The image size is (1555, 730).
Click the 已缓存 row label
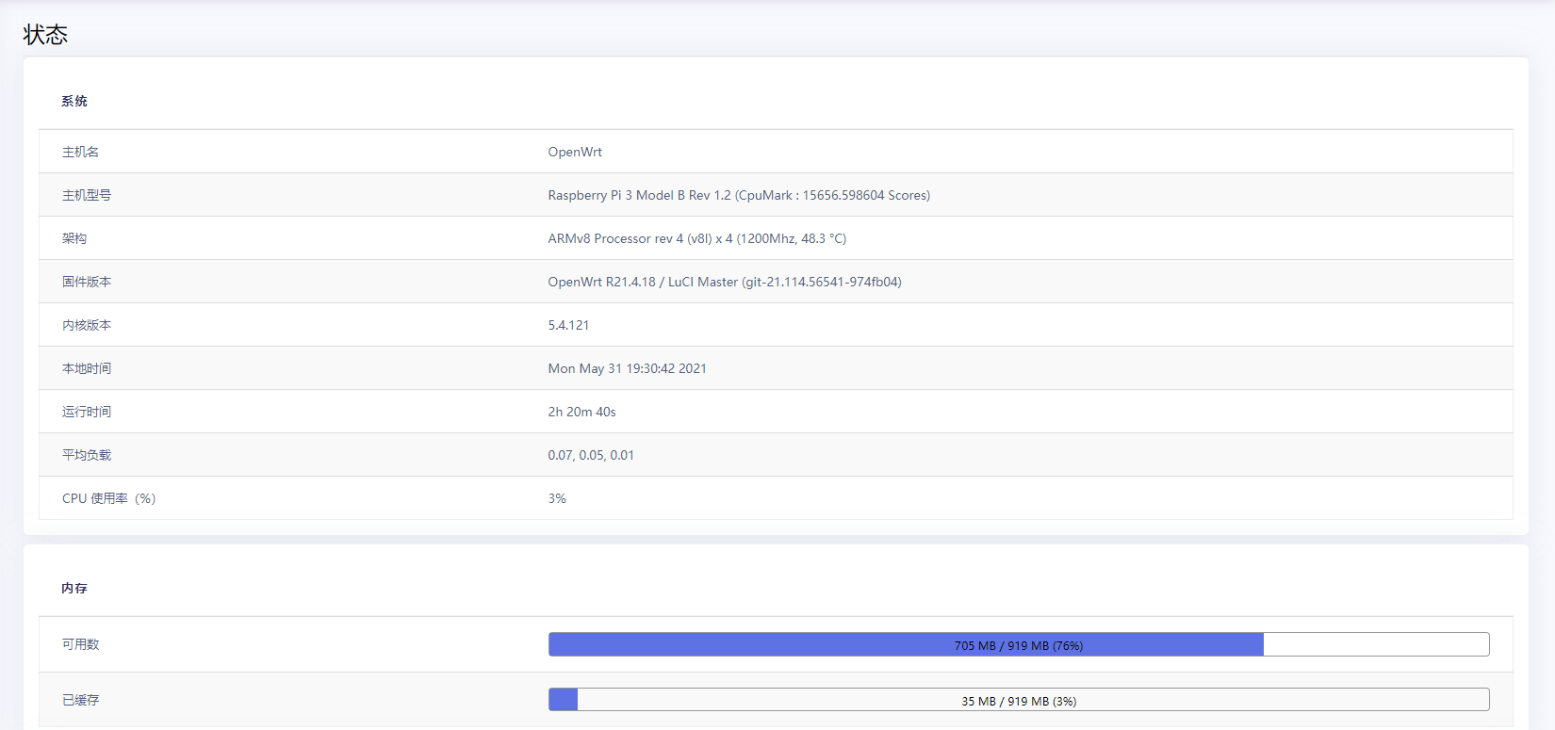click(x=81, y=700)
